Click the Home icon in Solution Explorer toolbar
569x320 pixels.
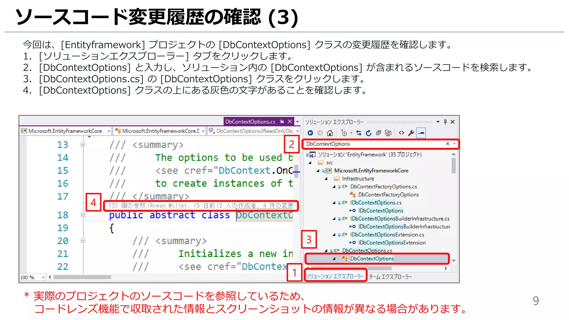[330, 133]
